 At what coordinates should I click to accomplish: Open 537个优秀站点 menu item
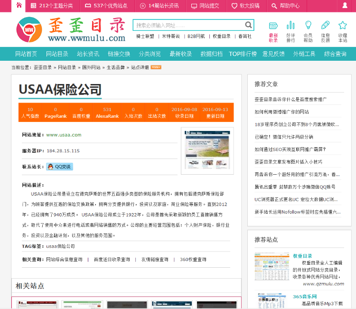click(x=106, y=6)
